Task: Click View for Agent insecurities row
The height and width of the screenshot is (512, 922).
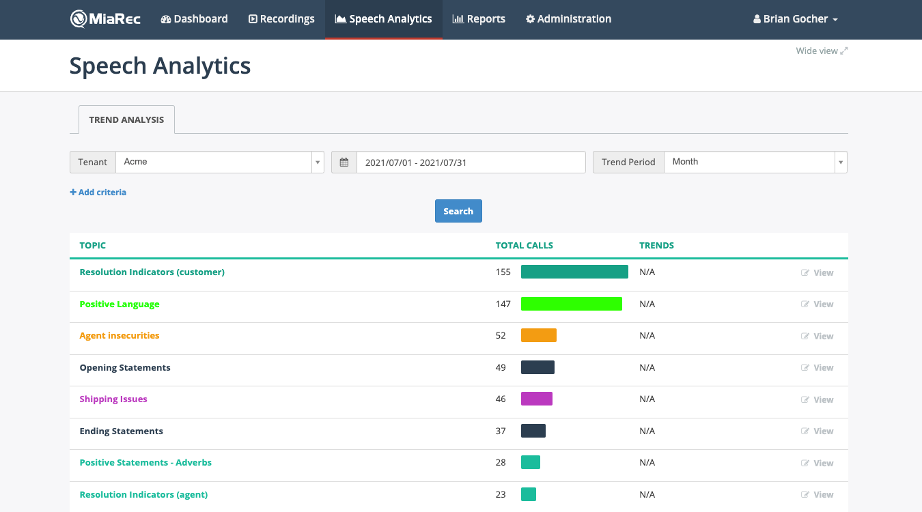Action: [818, 336]
